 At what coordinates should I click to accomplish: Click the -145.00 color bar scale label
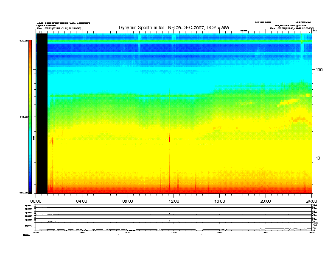(x=23, y=117)
